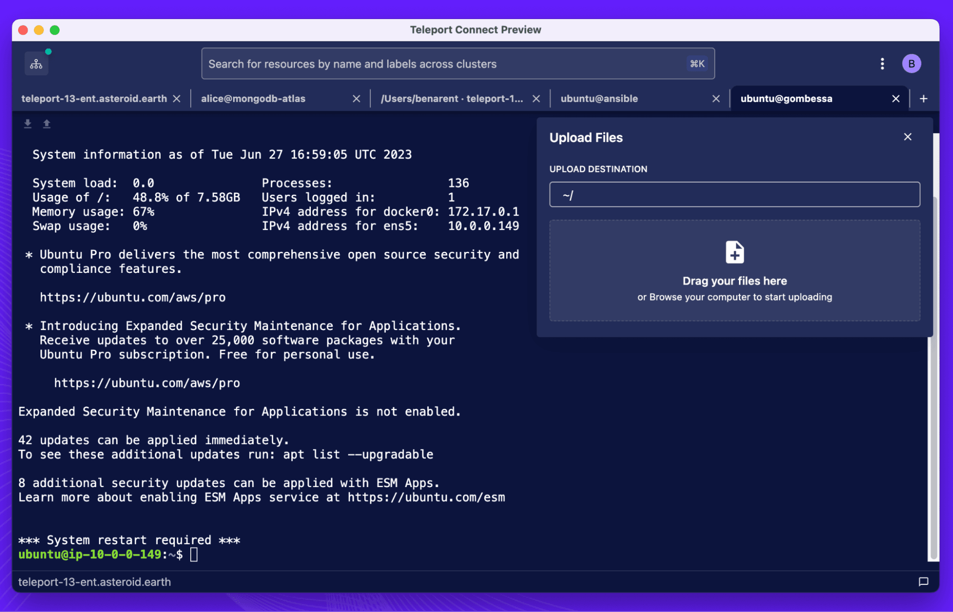Add a new tab with plus icon
The height and width of the screenshot is (612, 953).
click(923, 99)
